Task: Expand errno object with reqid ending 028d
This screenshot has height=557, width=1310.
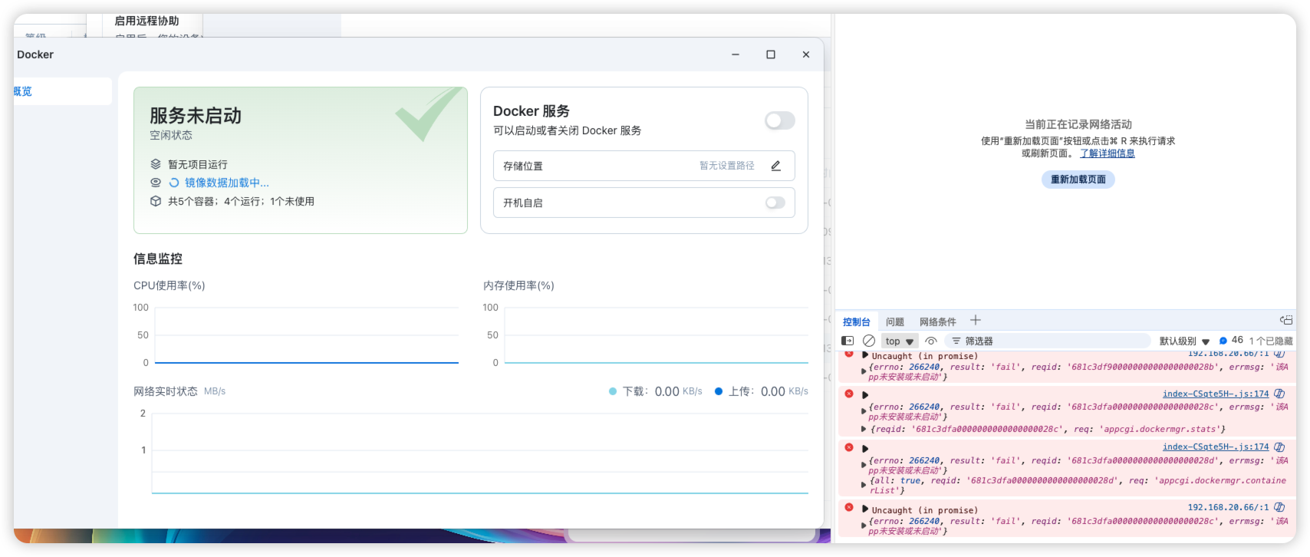Action: click(x=864, y=465)
